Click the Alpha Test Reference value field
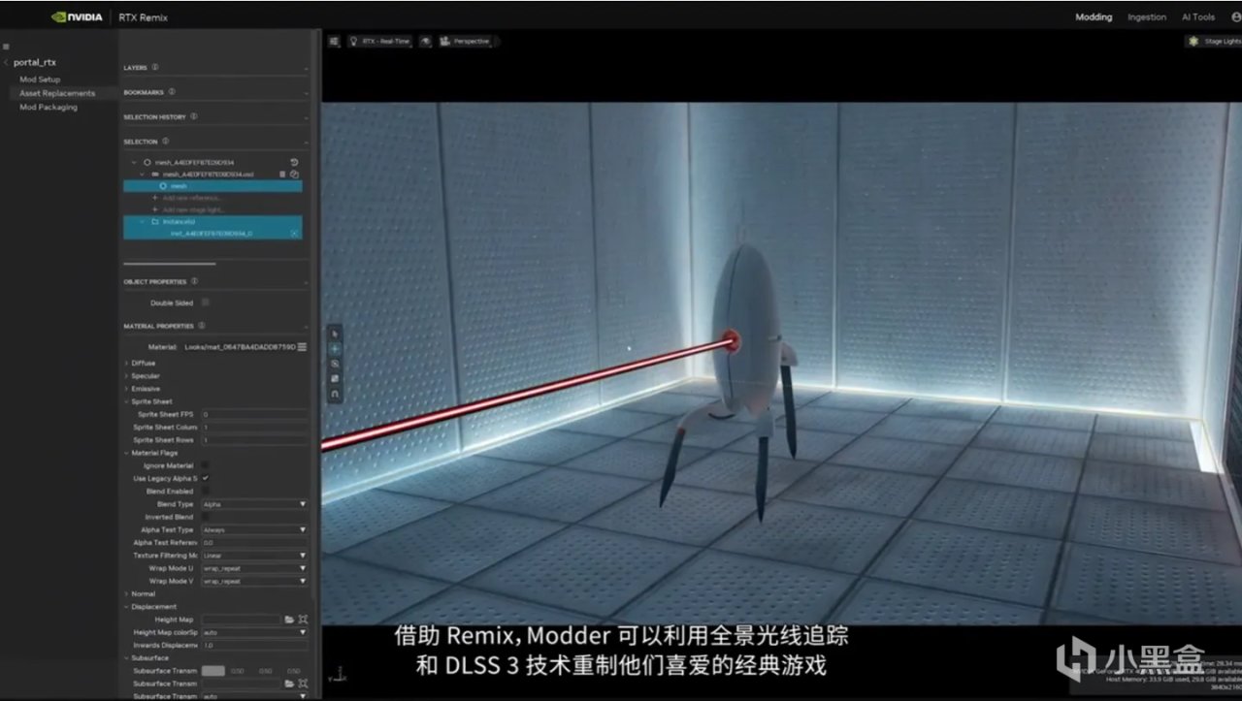1242x701 pixels. pyautogui.click(x=254, y=543)
